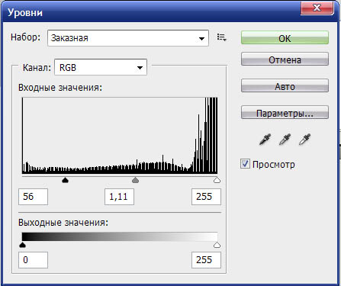Toggle the Просмотр preview checkbox
This screenshot has width=341, height=286.
coord(245,164)
